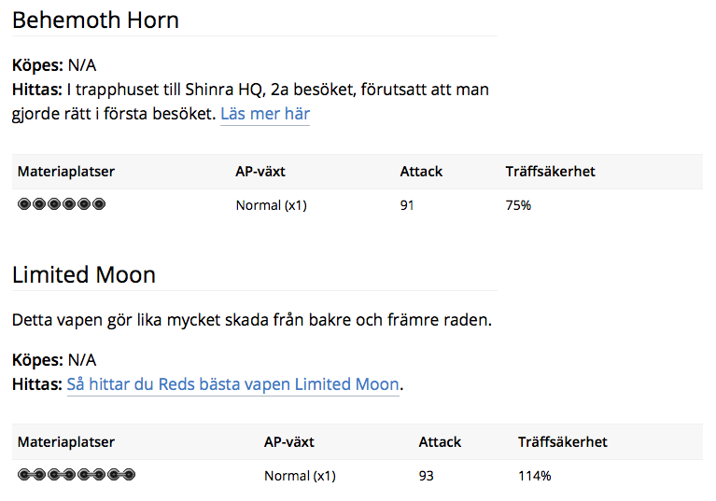Click Träffsäkerhet header in Limited Moon table
This screenshot has width=716, height=501.
coord(563,442)
